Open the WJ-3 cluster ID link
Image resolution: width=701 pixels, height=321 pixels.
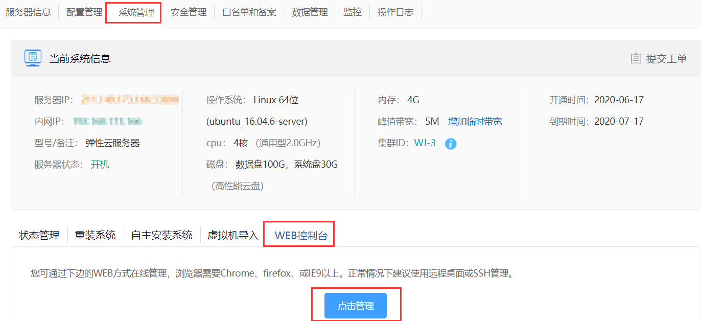[x=425, y=143]
